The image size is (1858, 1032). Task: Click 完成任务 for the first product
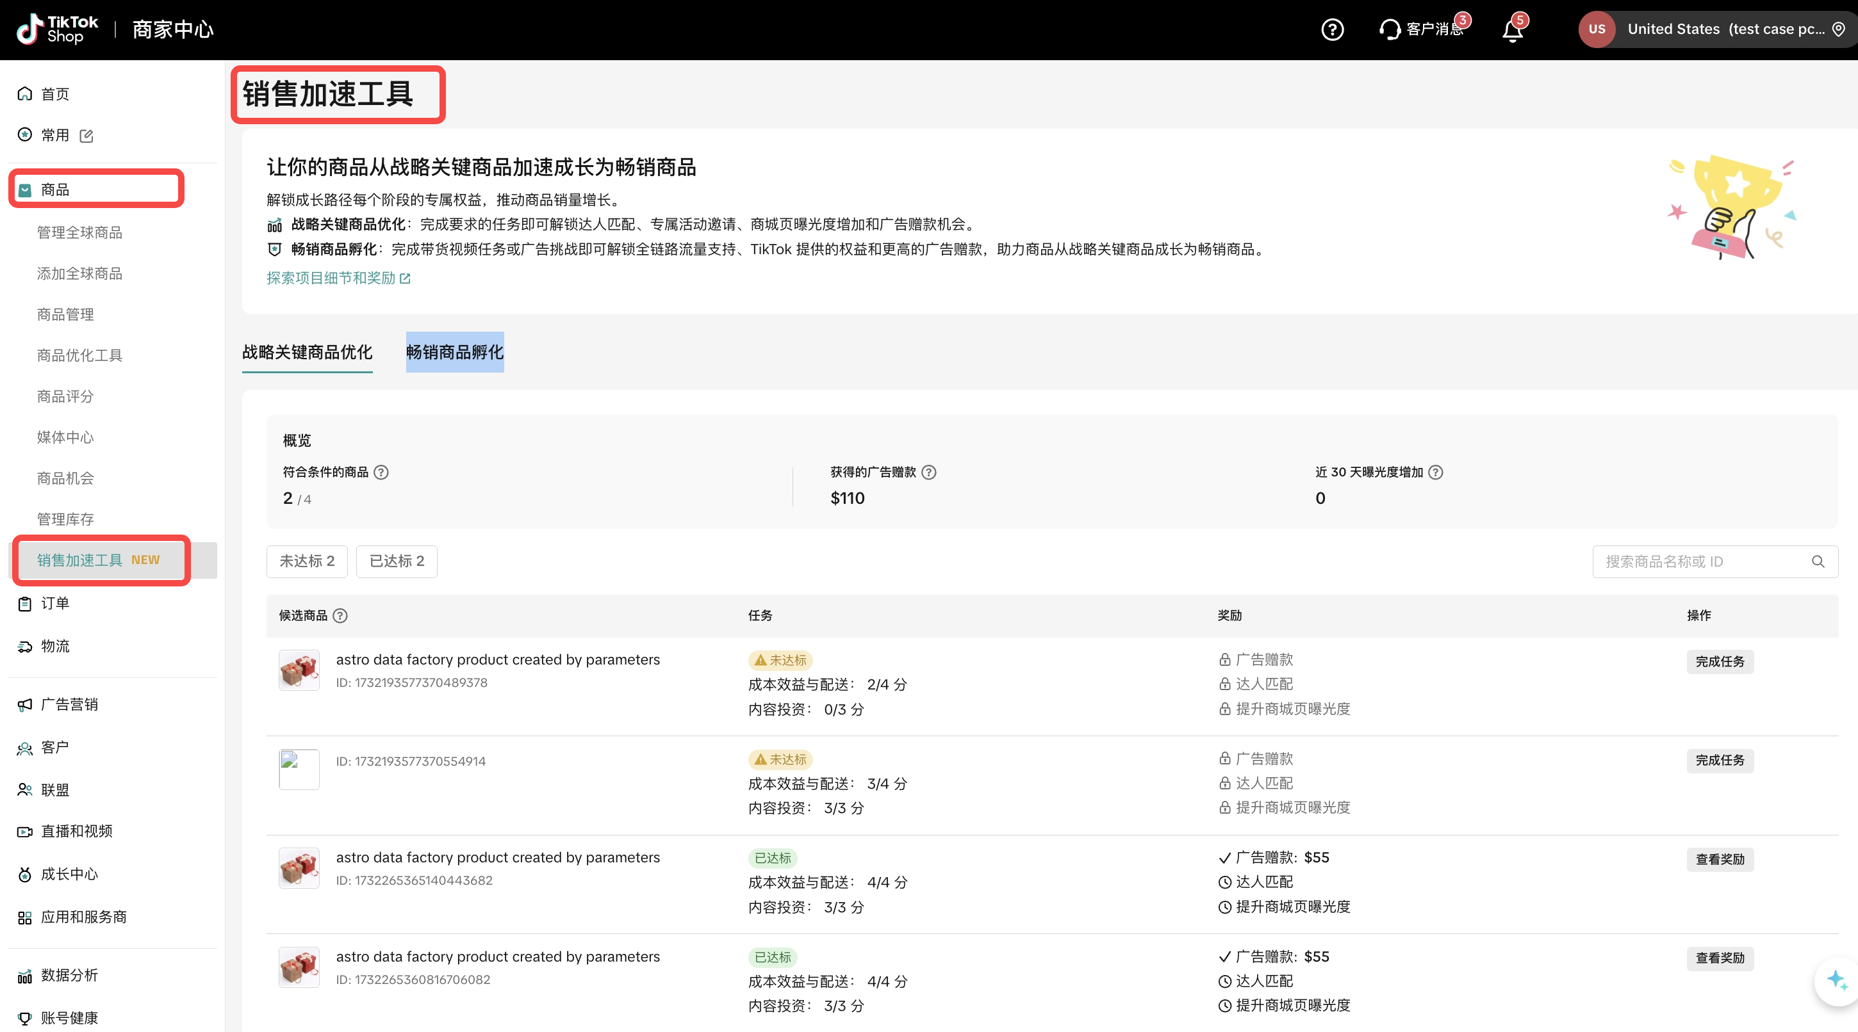click(x=1720, y=661)
